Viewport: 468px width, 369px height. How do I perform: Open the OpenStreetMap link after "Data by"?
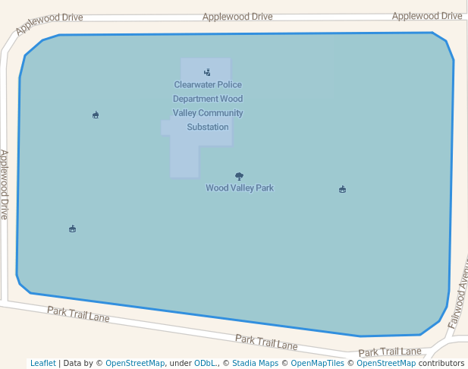135,363
